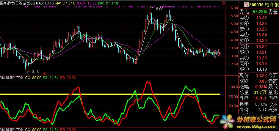Click the 16.00 price axis label
279x131 pixels.
(x=233, y=8)
